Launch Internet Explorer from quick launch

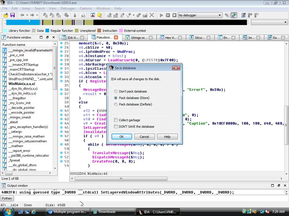34,212
